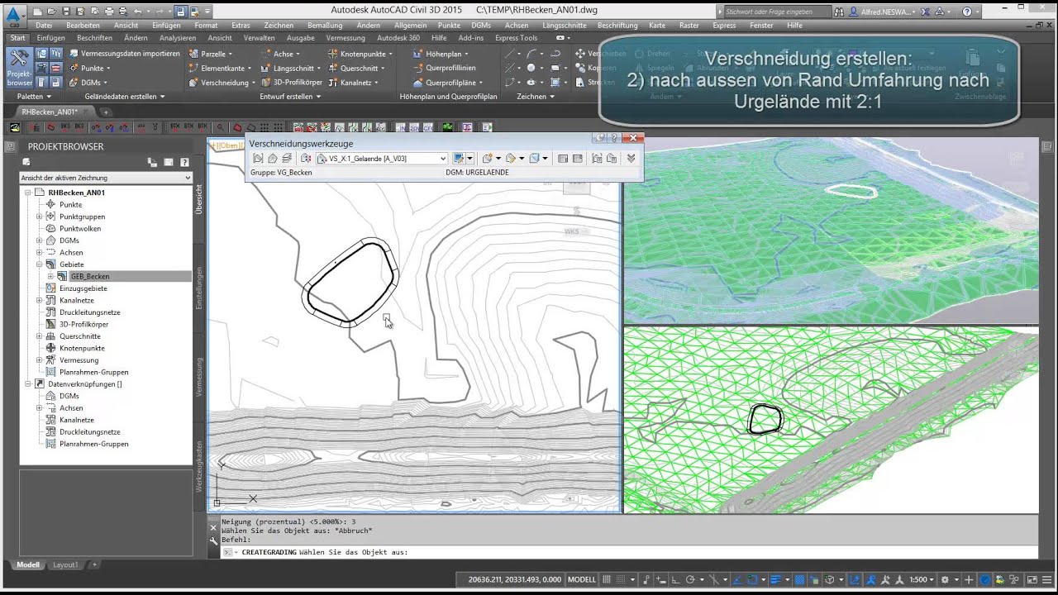The width and height of the screenshot is (1058, 595).
Task: Open help on Verschneidungswerkzeuge toolbar
Action: 614,138
